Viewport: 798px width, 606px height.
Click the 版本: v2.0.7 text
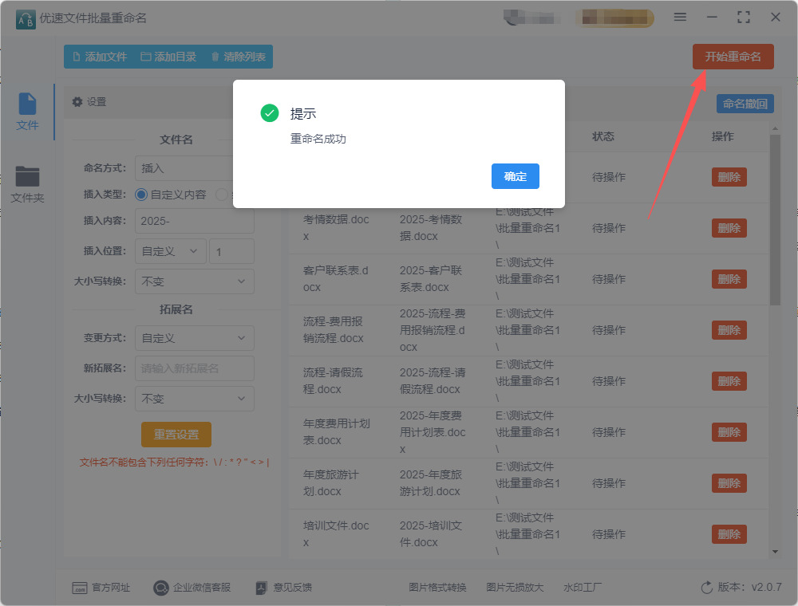coord(749,587)
